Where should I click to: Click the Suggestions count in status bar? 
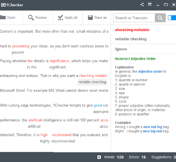[163, 157]
